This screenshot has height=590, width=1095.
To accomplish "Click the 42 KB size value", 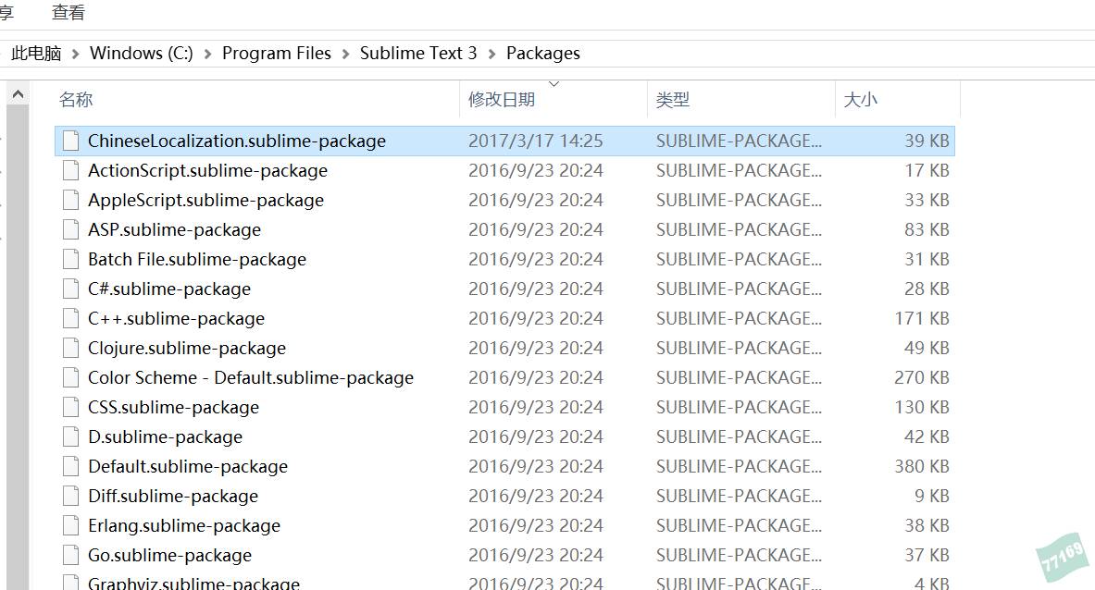I will (927, 436).
